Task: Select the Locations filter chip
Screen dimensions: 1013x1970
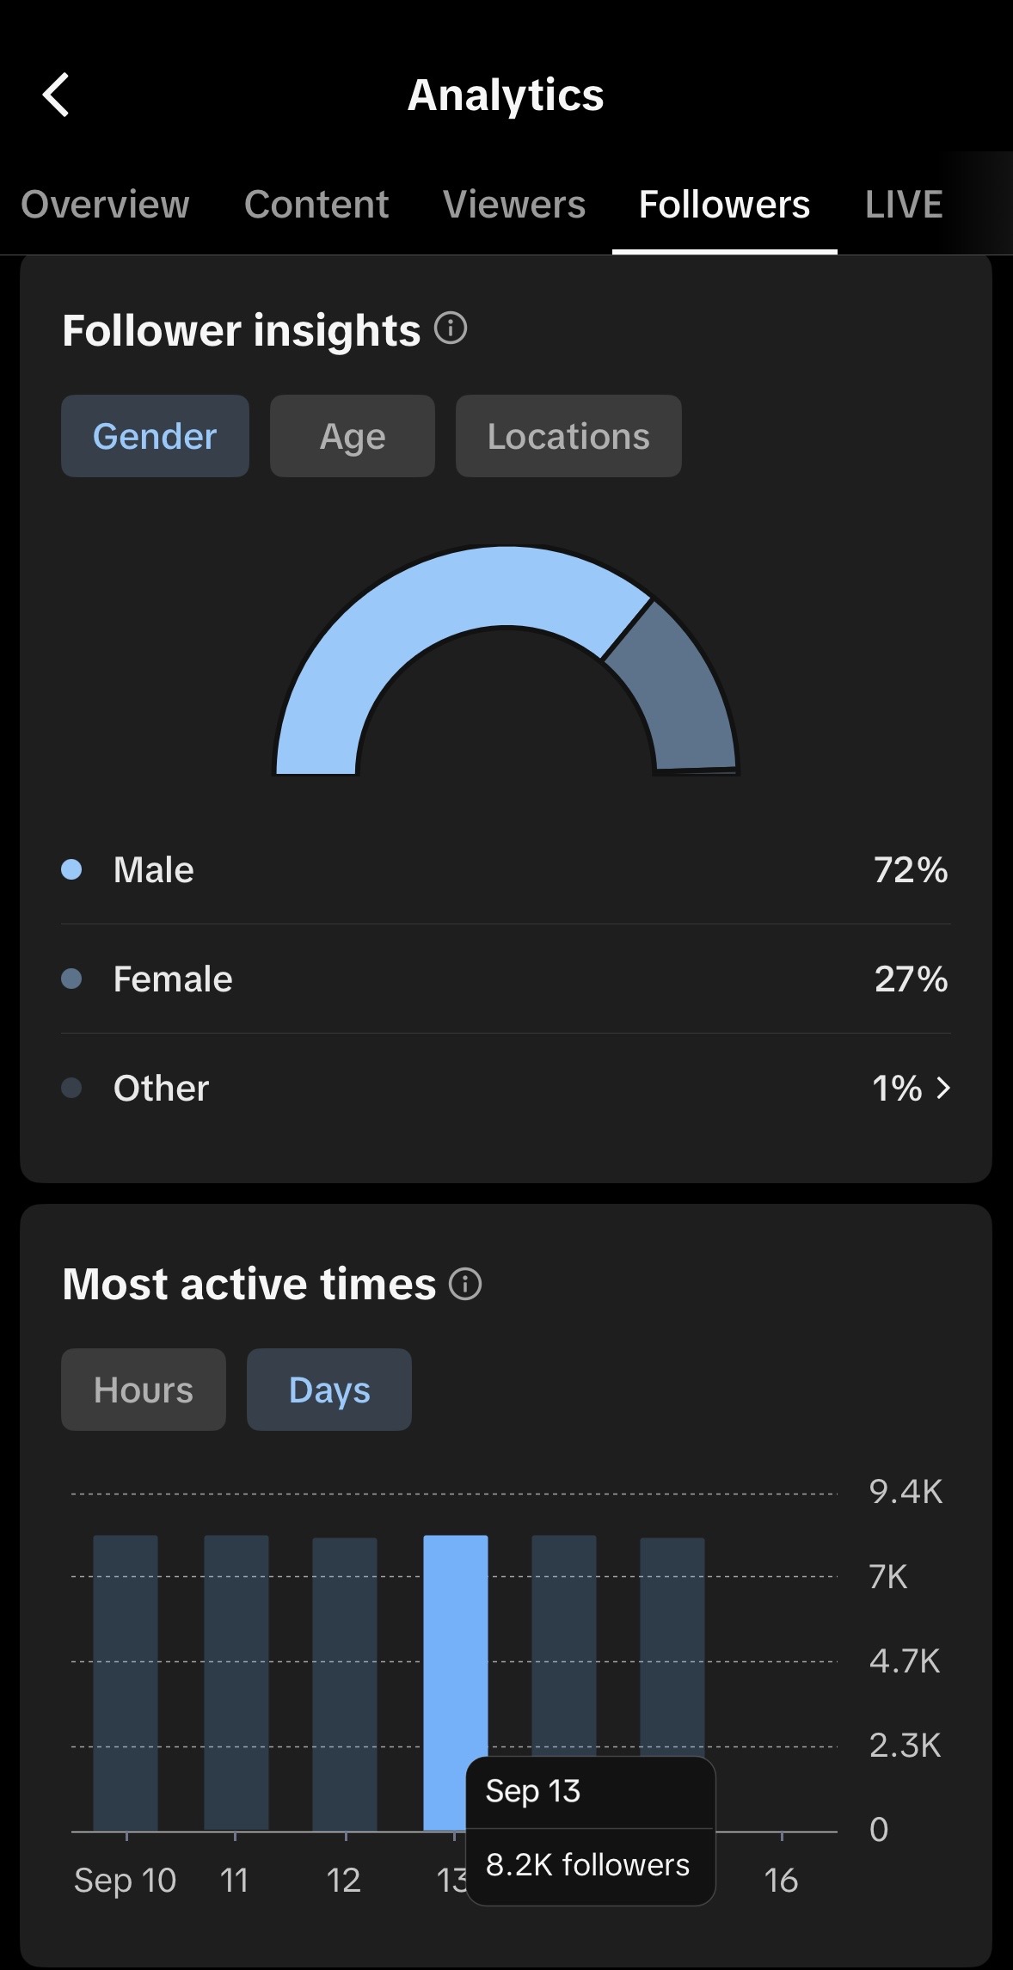Action: pos(568,436)
